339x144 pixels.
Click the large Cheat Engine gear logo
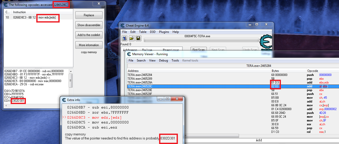pyautogui.click(x=266, y=42)
